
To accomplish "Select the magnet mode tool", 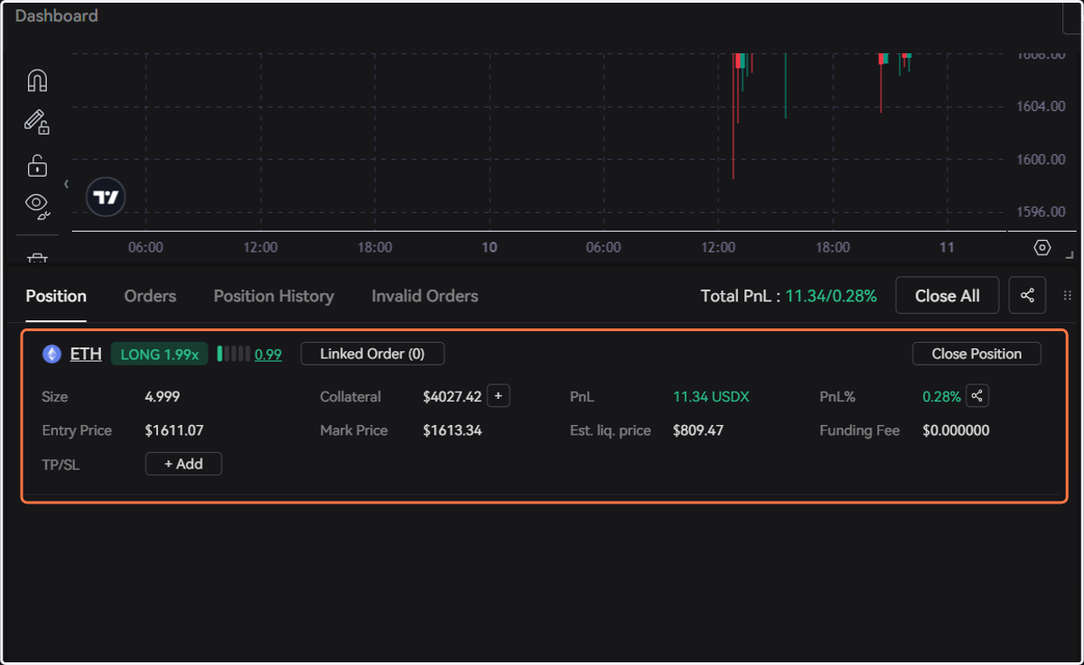I will click(37, 80).
